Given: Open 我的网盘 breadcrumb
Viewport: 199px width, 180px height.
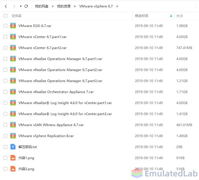Looking at the screenshot, I should 42,6.
